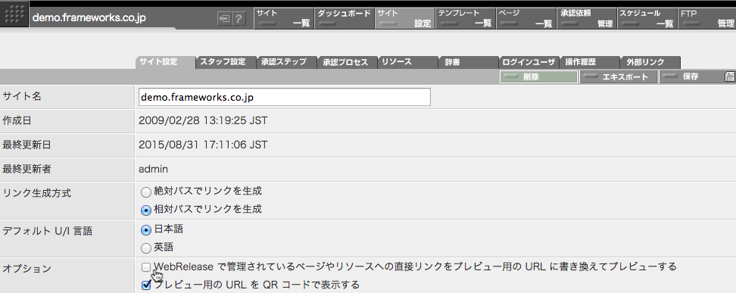Click the 最終更新者 row label
This screenshot has width=736, height=293.
coord(27,169)
